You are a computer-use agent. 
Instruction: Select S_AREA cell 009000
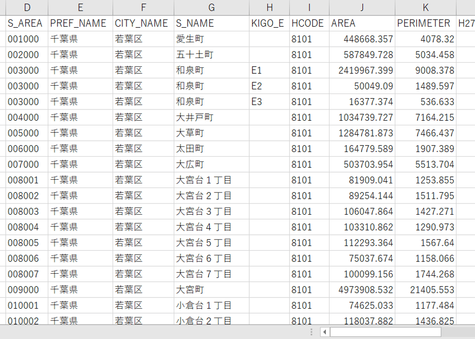(27, 290)
